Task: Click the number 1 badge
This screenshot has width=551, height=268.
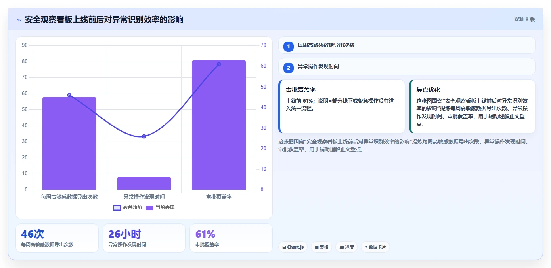Action: click(289, 46)
